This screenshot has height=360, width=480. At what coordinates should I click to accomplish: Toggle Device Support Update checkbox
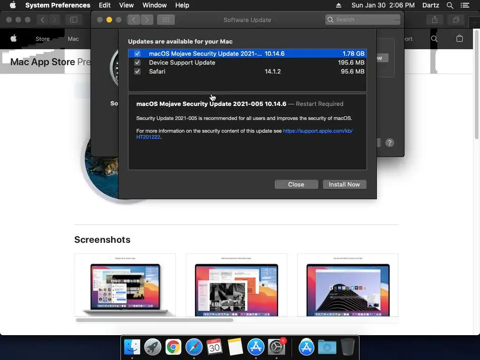(137, 62)
